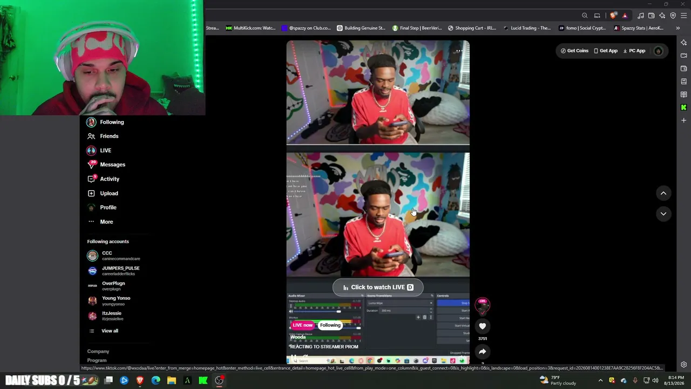Open MultiKick bookmark
This screenshot has width=691, height=389.
click(x=250, y=28)
